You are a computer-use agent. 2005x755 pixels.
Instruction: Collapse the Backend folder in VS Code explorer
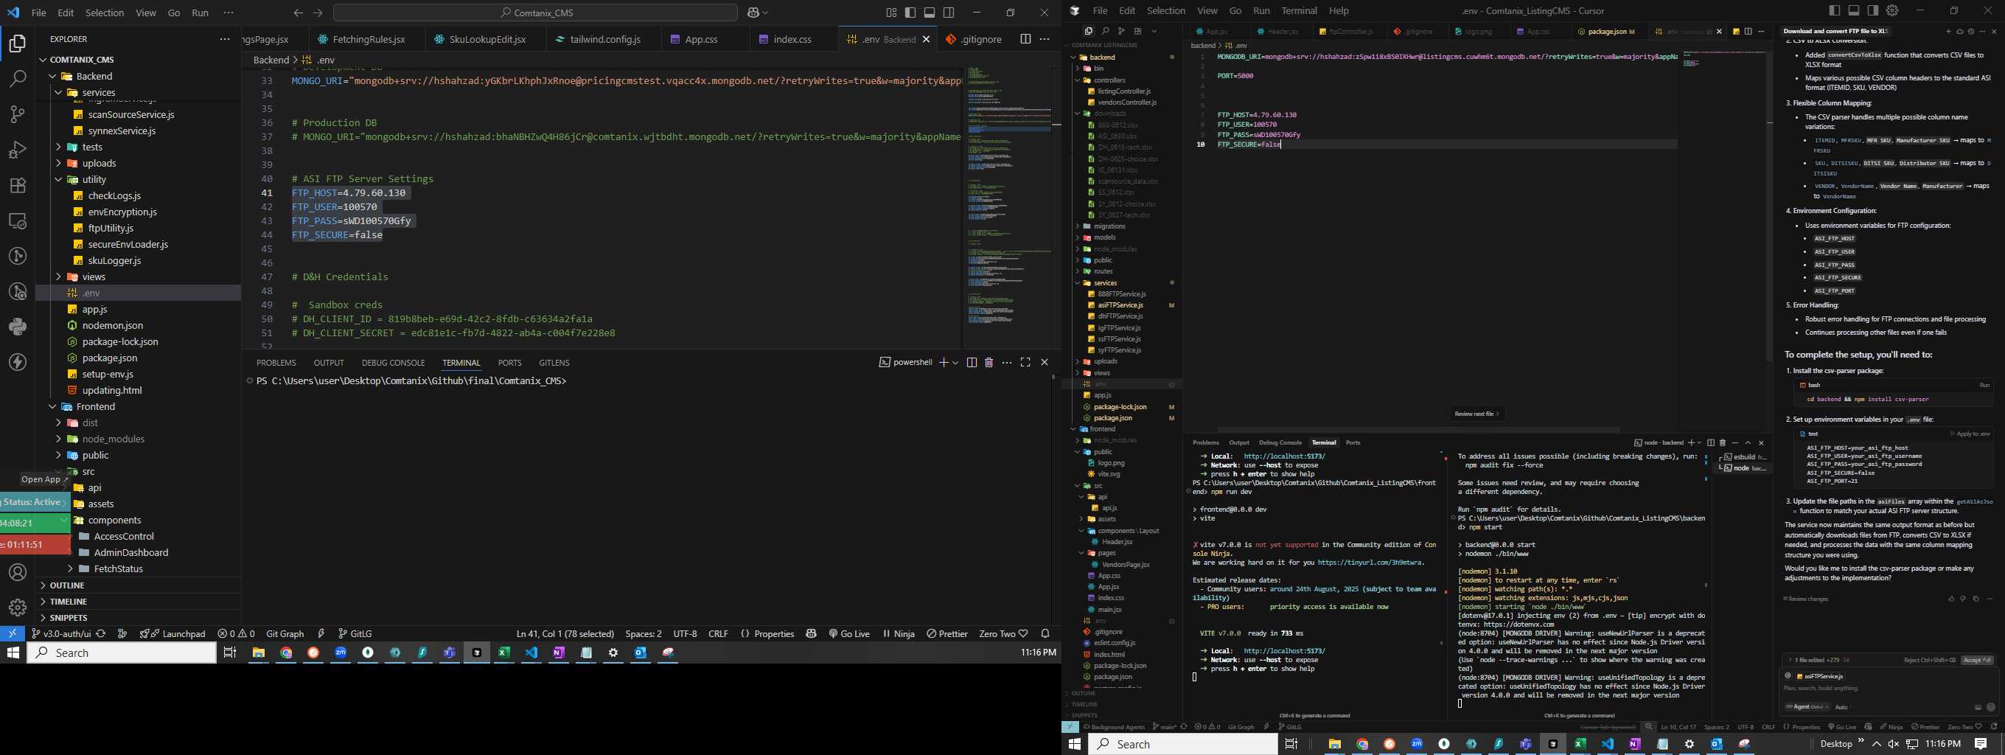coord(52,76)
